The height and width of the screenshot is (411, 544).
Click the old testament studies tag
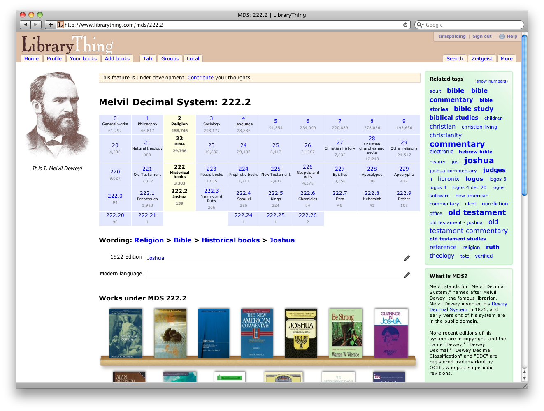coord(458,239)
